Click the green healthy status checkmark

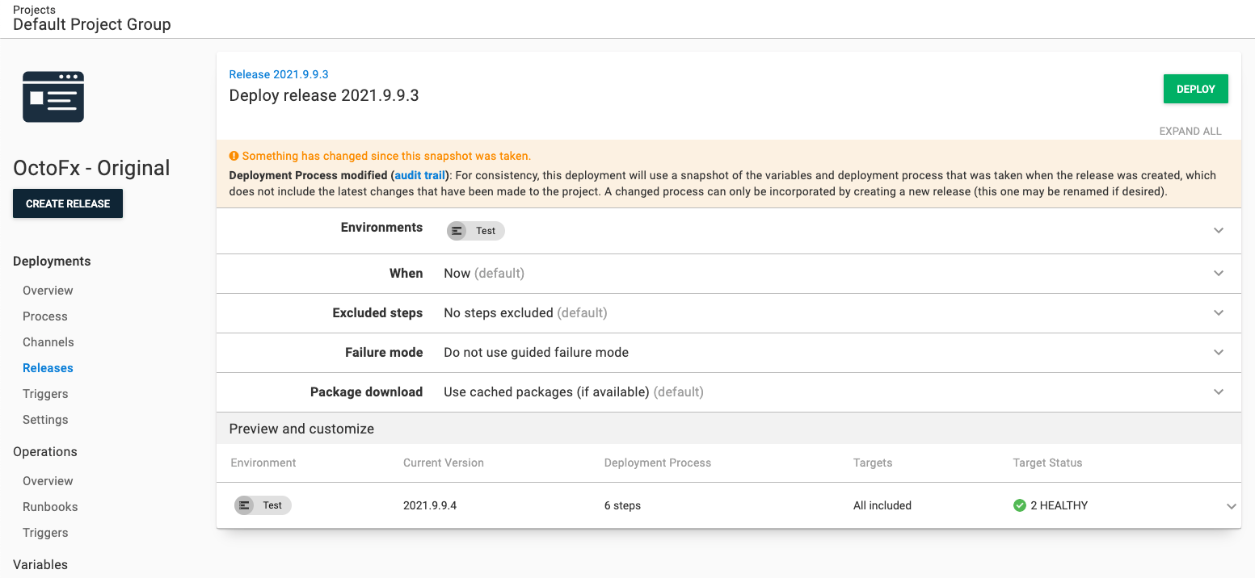coord(1019,505)
